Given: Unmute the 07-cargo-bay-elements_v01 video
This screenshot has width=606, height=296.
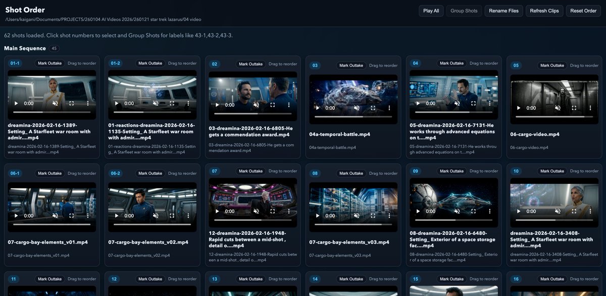Looking at the screenshot, I should (55, 216).
